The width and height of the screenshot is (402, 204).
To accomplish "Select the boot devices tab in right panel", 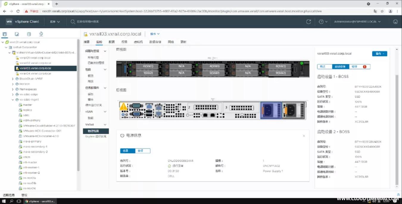I will (340, 67).
